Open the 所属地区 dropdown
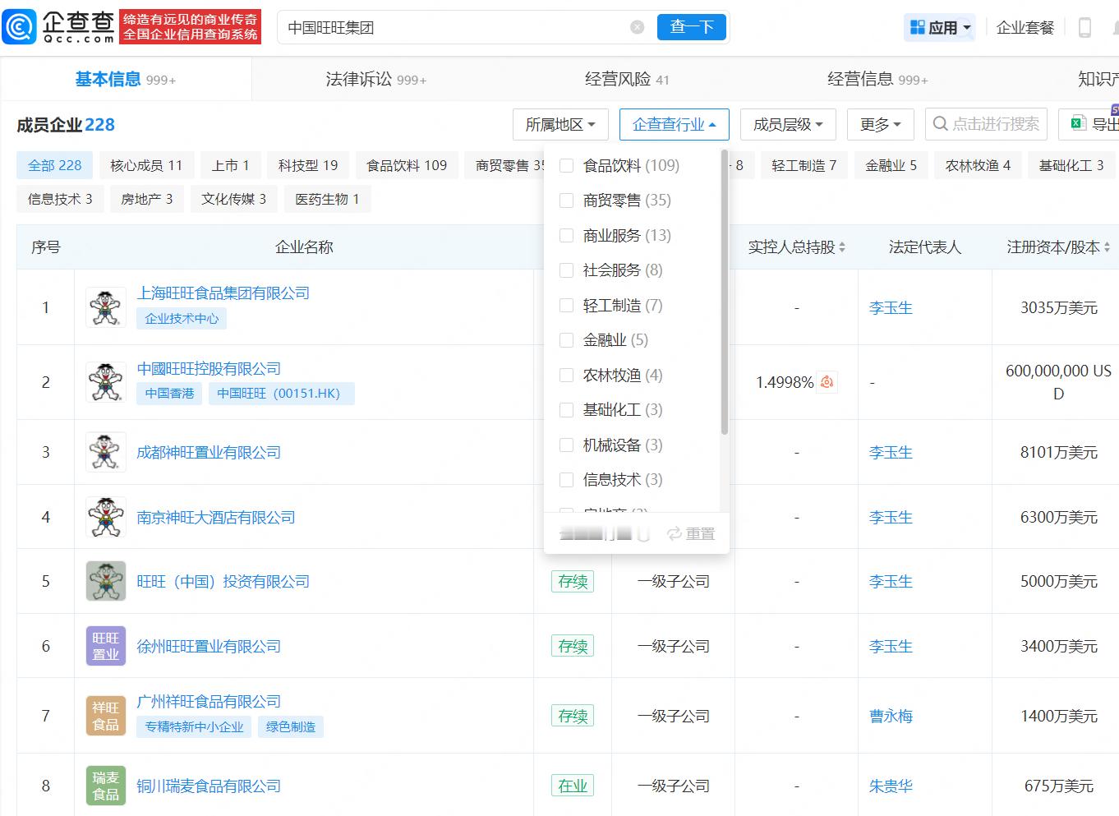The width and height of the screenshot is (1119, 816). pyautogui.click(x=560, y=124)
